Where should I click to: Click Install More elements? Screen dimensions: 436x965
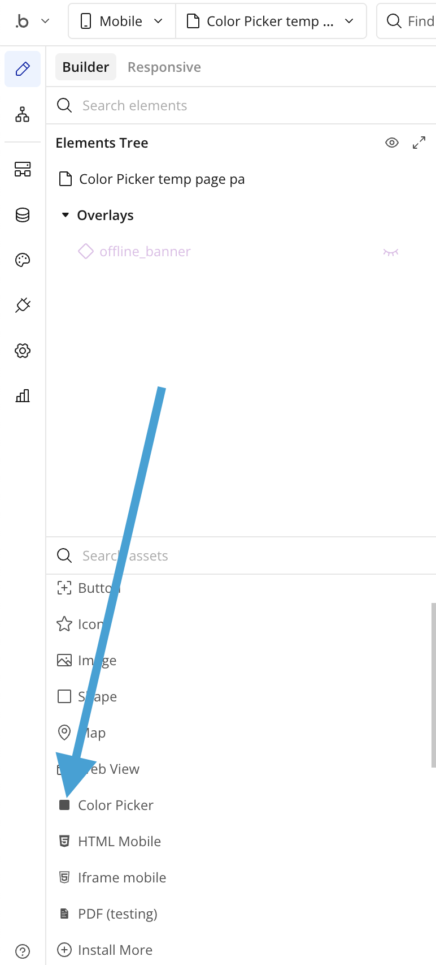(115, 950)
